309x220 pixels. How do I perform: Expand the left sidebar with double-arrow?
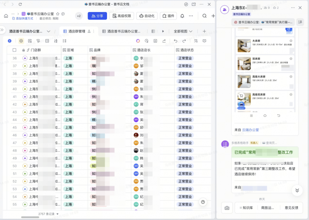click(x=2, y=30)
